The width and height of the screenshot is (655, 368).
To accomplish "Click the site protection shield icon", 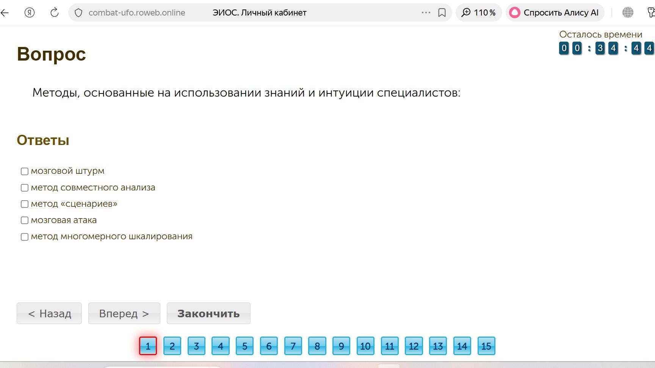I will click(78, 13).
